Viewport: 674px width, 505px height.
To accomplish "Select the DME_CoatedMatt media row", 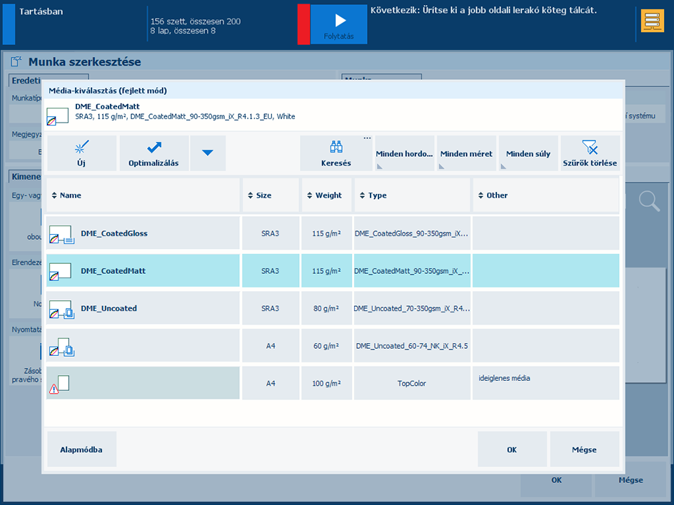I will (333, 270).
